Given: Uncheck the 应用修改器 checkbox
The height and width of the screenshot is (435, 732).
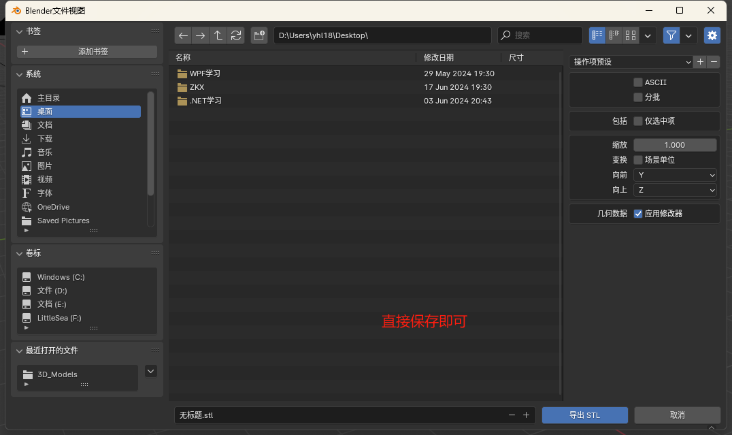Looking at the screenshot, I should click(x=637, y=213).
